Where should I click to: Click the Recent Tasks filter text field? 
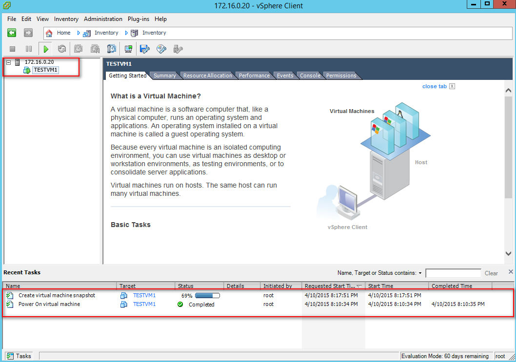pos(453,273)
